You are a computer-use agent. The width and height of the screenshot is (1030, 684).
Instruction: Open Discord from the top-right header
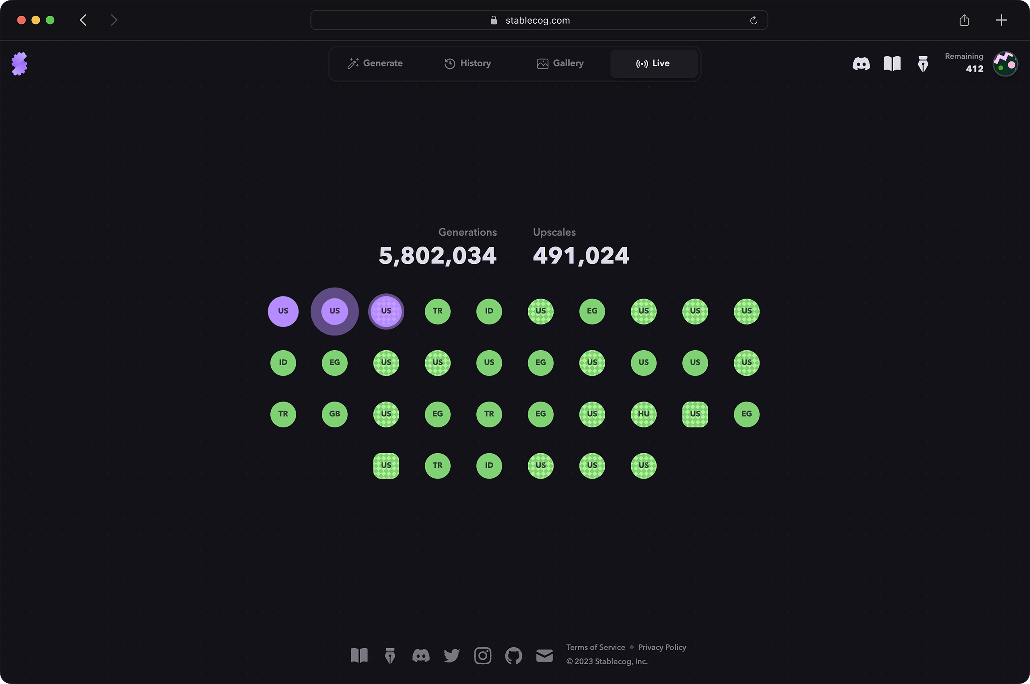[861, 64]
